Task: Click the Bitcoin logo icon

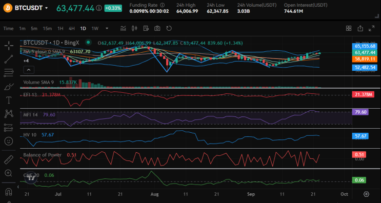Action: tap(8, 8)
